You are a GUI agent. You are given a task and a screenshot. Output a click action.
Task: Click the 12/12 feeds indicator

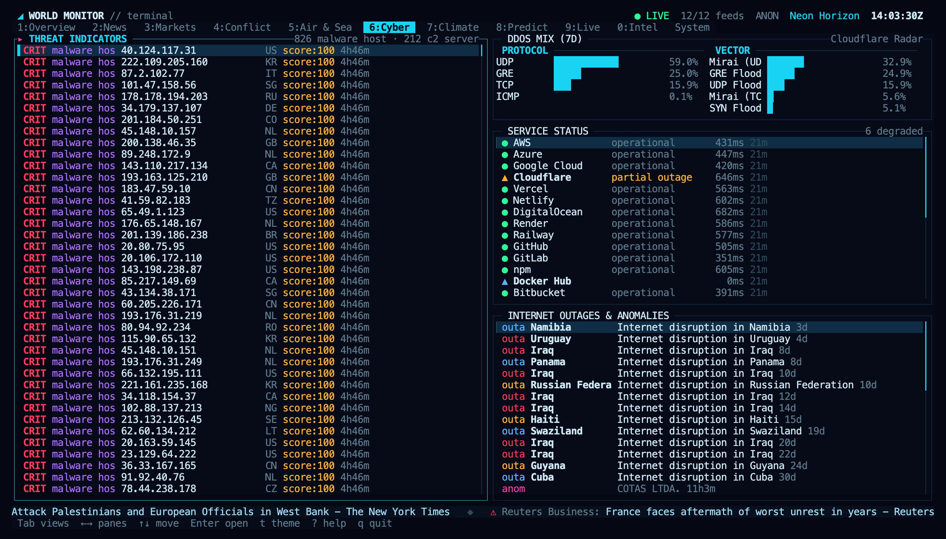[x=712, y=16]
